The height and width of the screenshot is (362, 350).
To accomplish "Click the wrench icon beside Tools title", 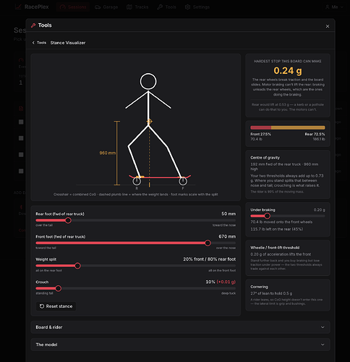I will (x=33, y=25).
